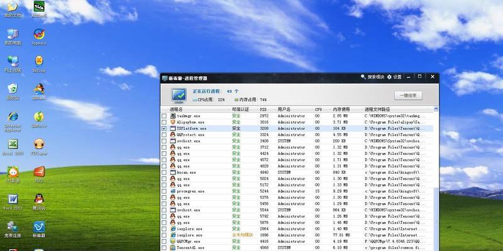Tick the checkbox for iexplore.exe PID 1896

164,235
